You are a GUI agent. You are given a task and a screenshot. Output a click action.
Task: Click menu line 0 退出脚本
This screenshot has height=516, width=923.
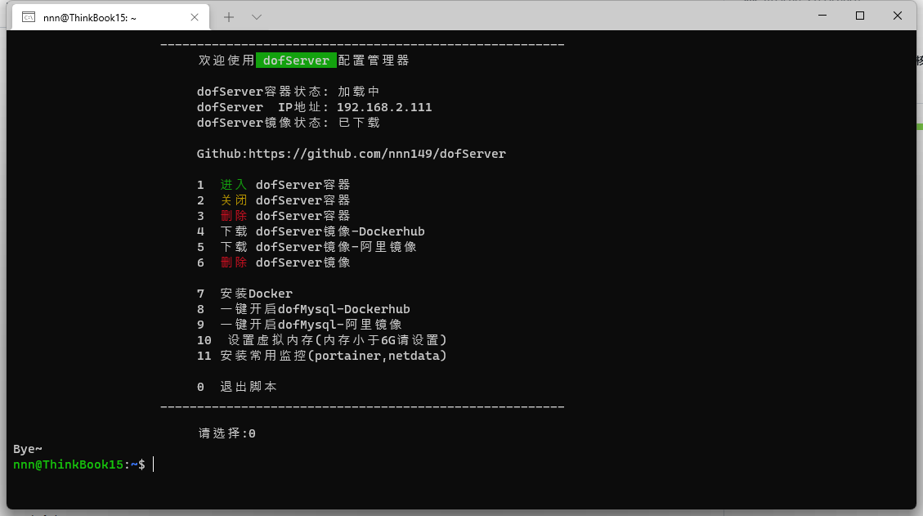point(236,387)
